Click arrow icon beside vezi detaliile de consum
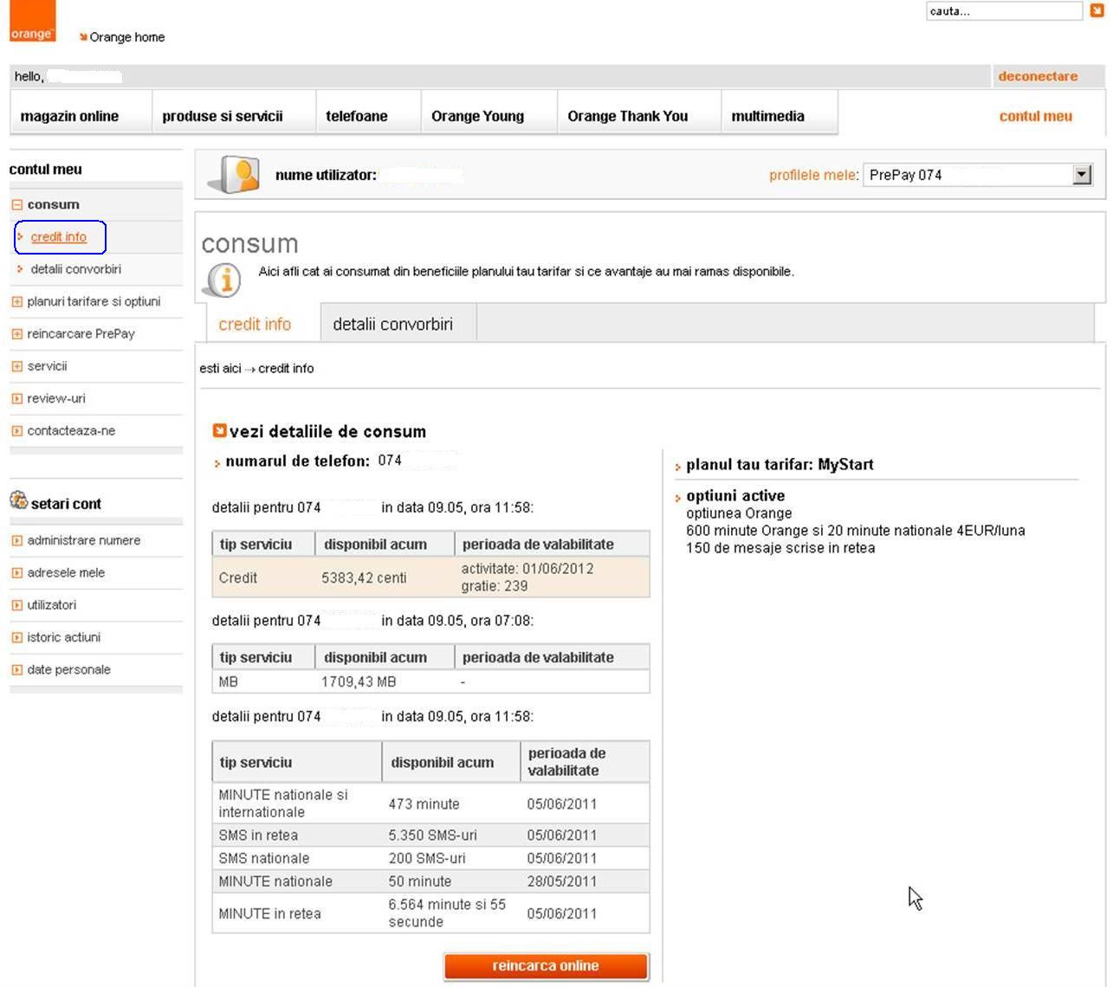 coord(219,430)
